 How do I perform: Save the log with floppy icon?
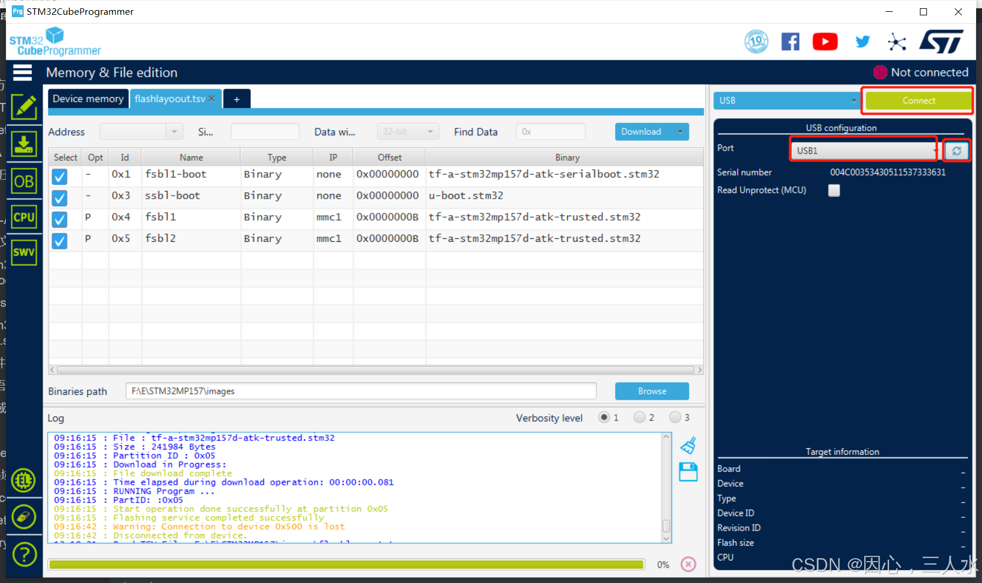coord(688,472)
